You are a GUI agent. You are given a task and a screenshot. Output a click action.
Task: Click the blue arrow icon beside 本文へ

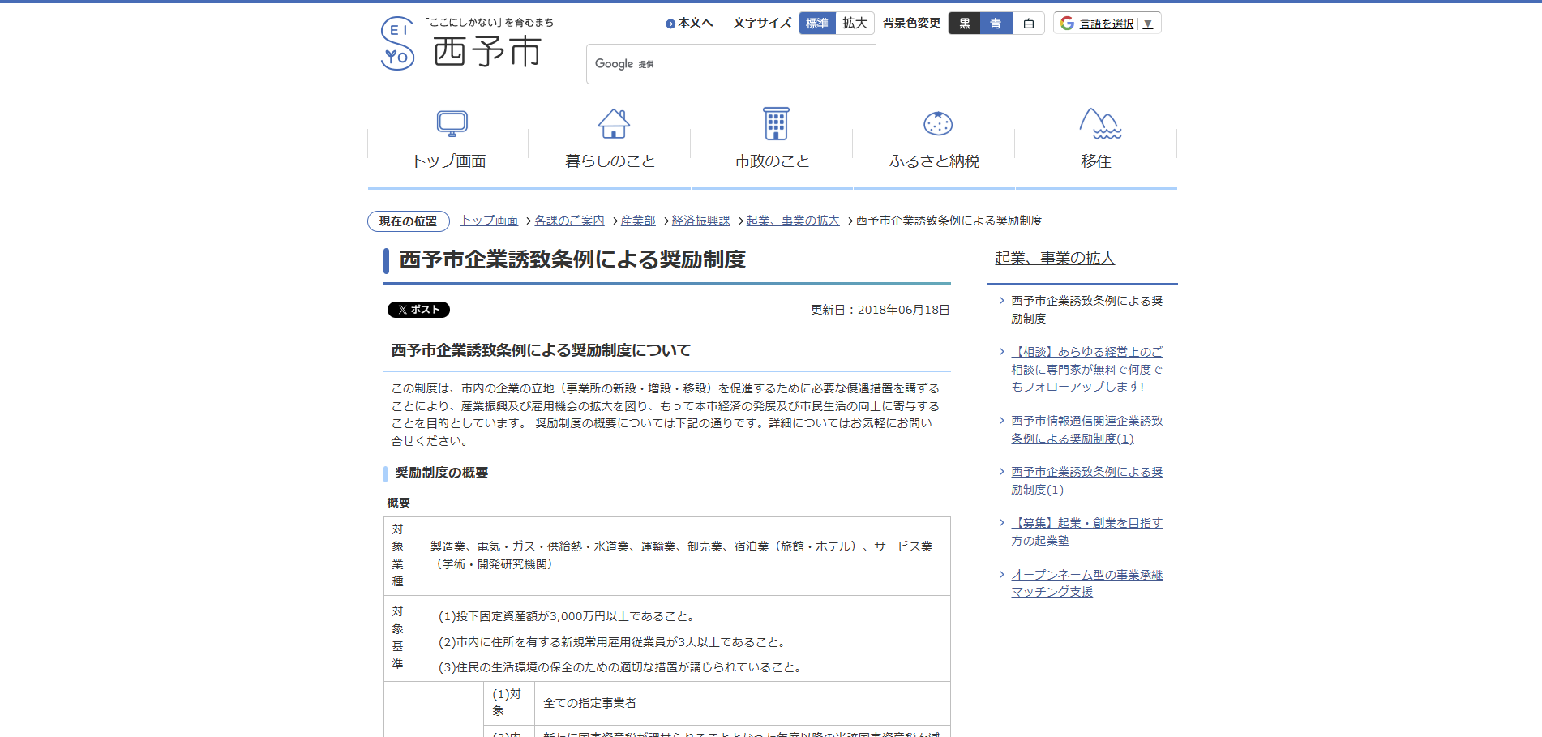(670, 24)
